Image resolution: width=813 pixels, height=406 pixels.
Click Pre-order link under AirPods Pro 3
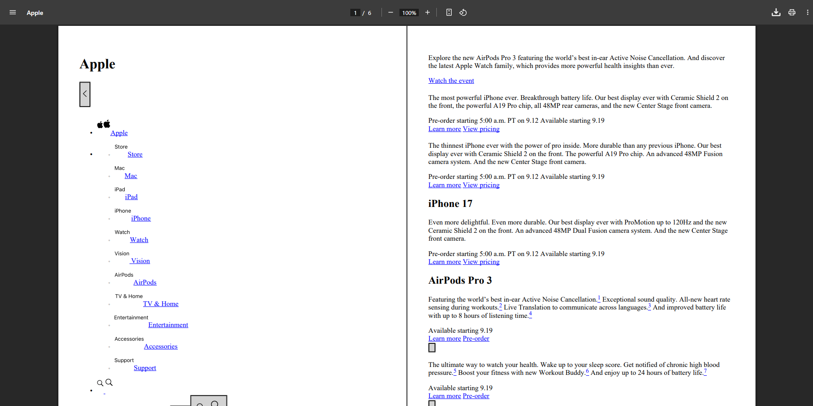[x=476, y=338]
